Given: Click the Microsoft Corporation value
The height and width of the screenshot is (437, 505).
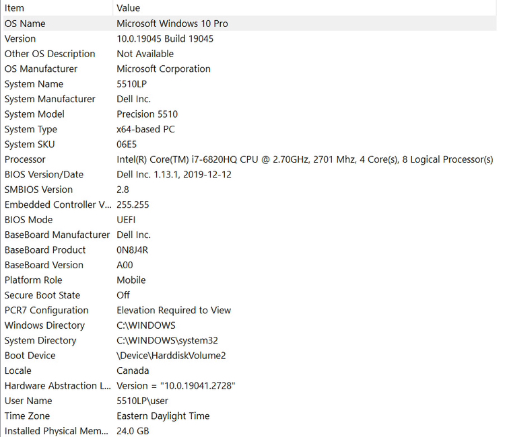Looking at the screenshot, I should tap(164, 69).
